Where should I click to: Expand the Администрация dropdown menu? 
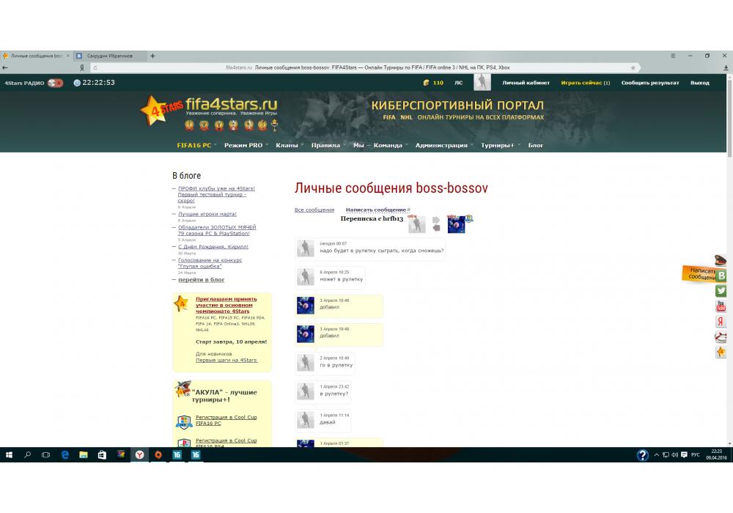[x=441, y=145]
